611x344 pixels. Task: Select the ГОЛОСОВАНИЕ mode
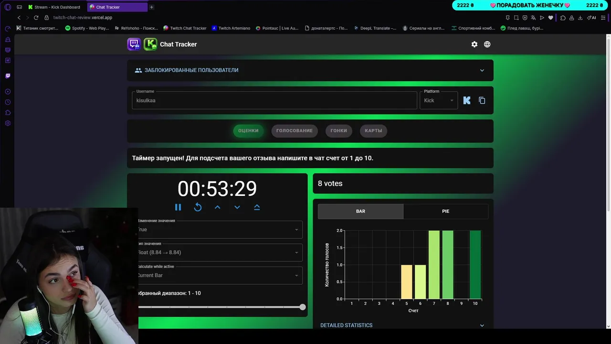[295, 130]
